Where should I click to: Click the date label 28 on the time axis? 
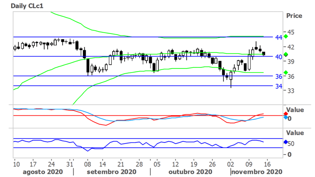click(139, 164)
